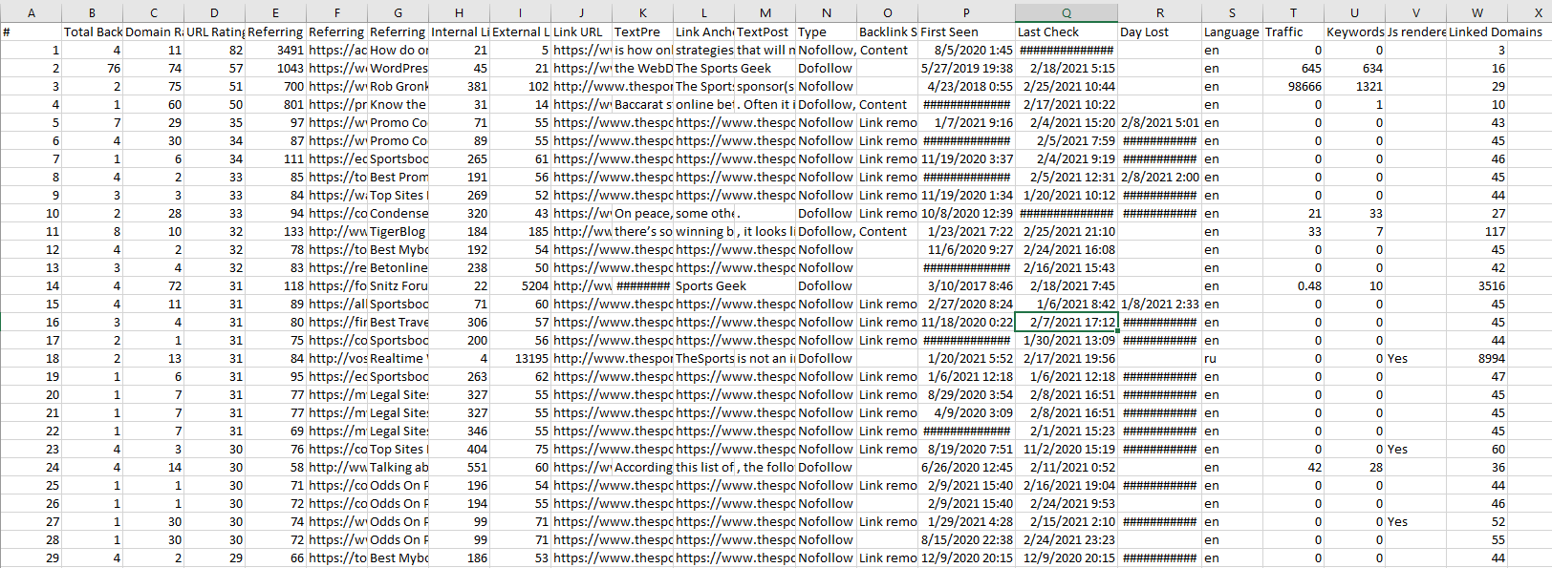Select column header M
1552x568 pixels.
(x=765, y=12)
